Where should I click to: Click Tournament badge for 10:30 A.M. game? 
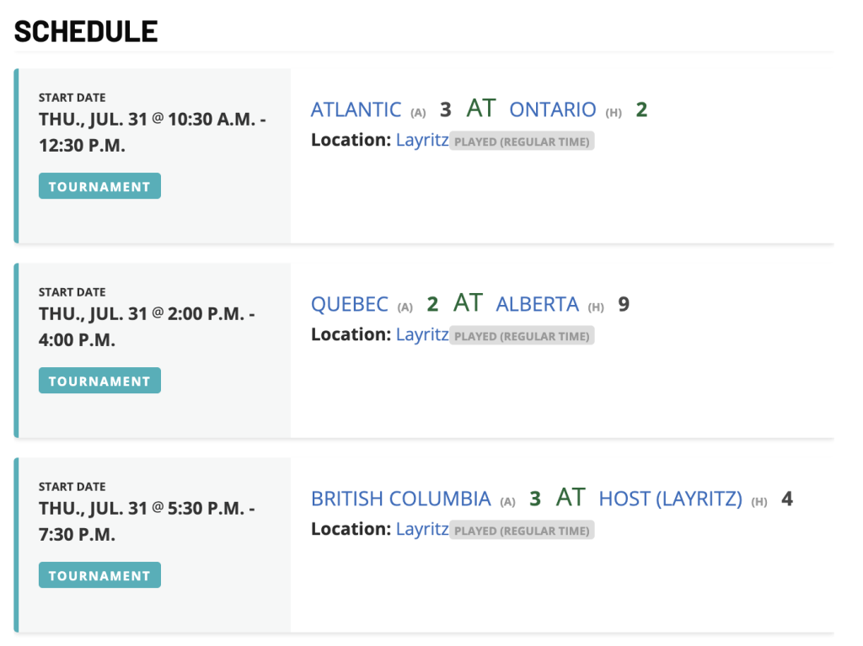(99, 186)
